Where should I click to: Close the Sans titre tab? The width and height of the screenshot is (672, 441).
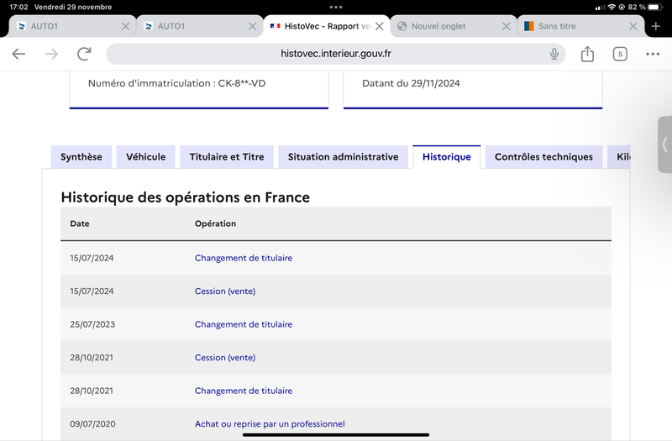point(633,26)
